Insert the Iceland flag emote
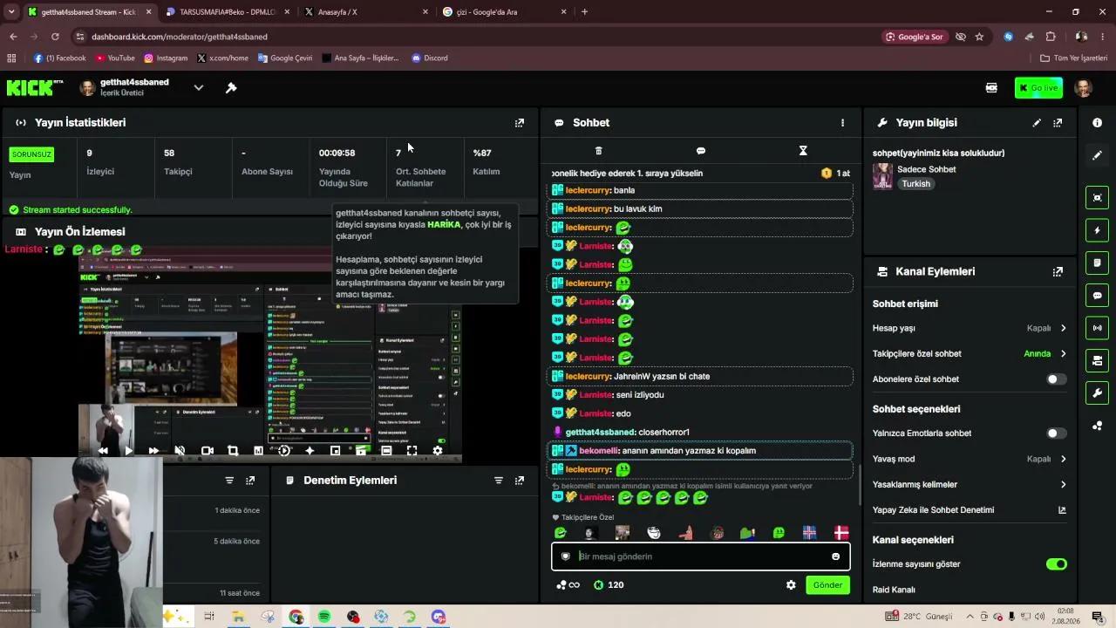This screenshot has height=628, width=1116. [x=809, y=533]
